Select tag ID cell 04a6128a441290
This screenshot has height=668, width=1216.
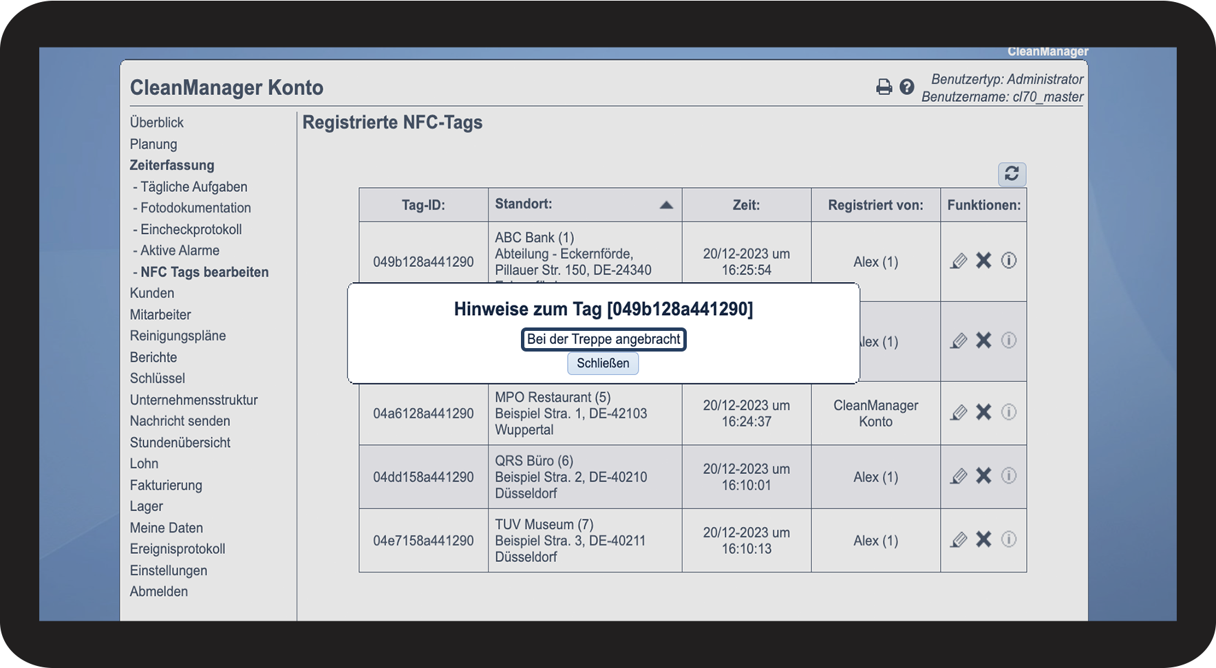[423, 413]
